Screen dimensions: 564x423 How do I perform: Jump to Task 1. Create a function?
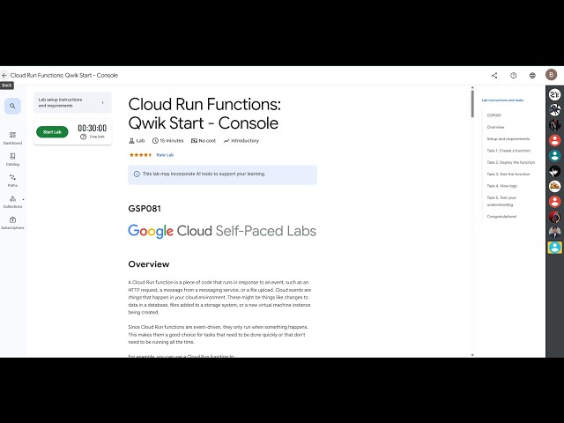(508, 151)
